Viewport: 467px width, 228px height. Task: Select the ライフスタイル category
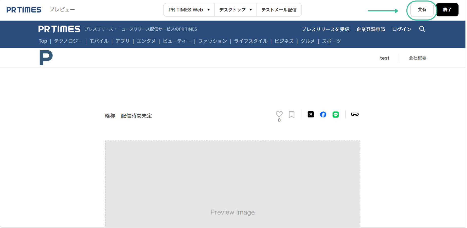point(250,41)
